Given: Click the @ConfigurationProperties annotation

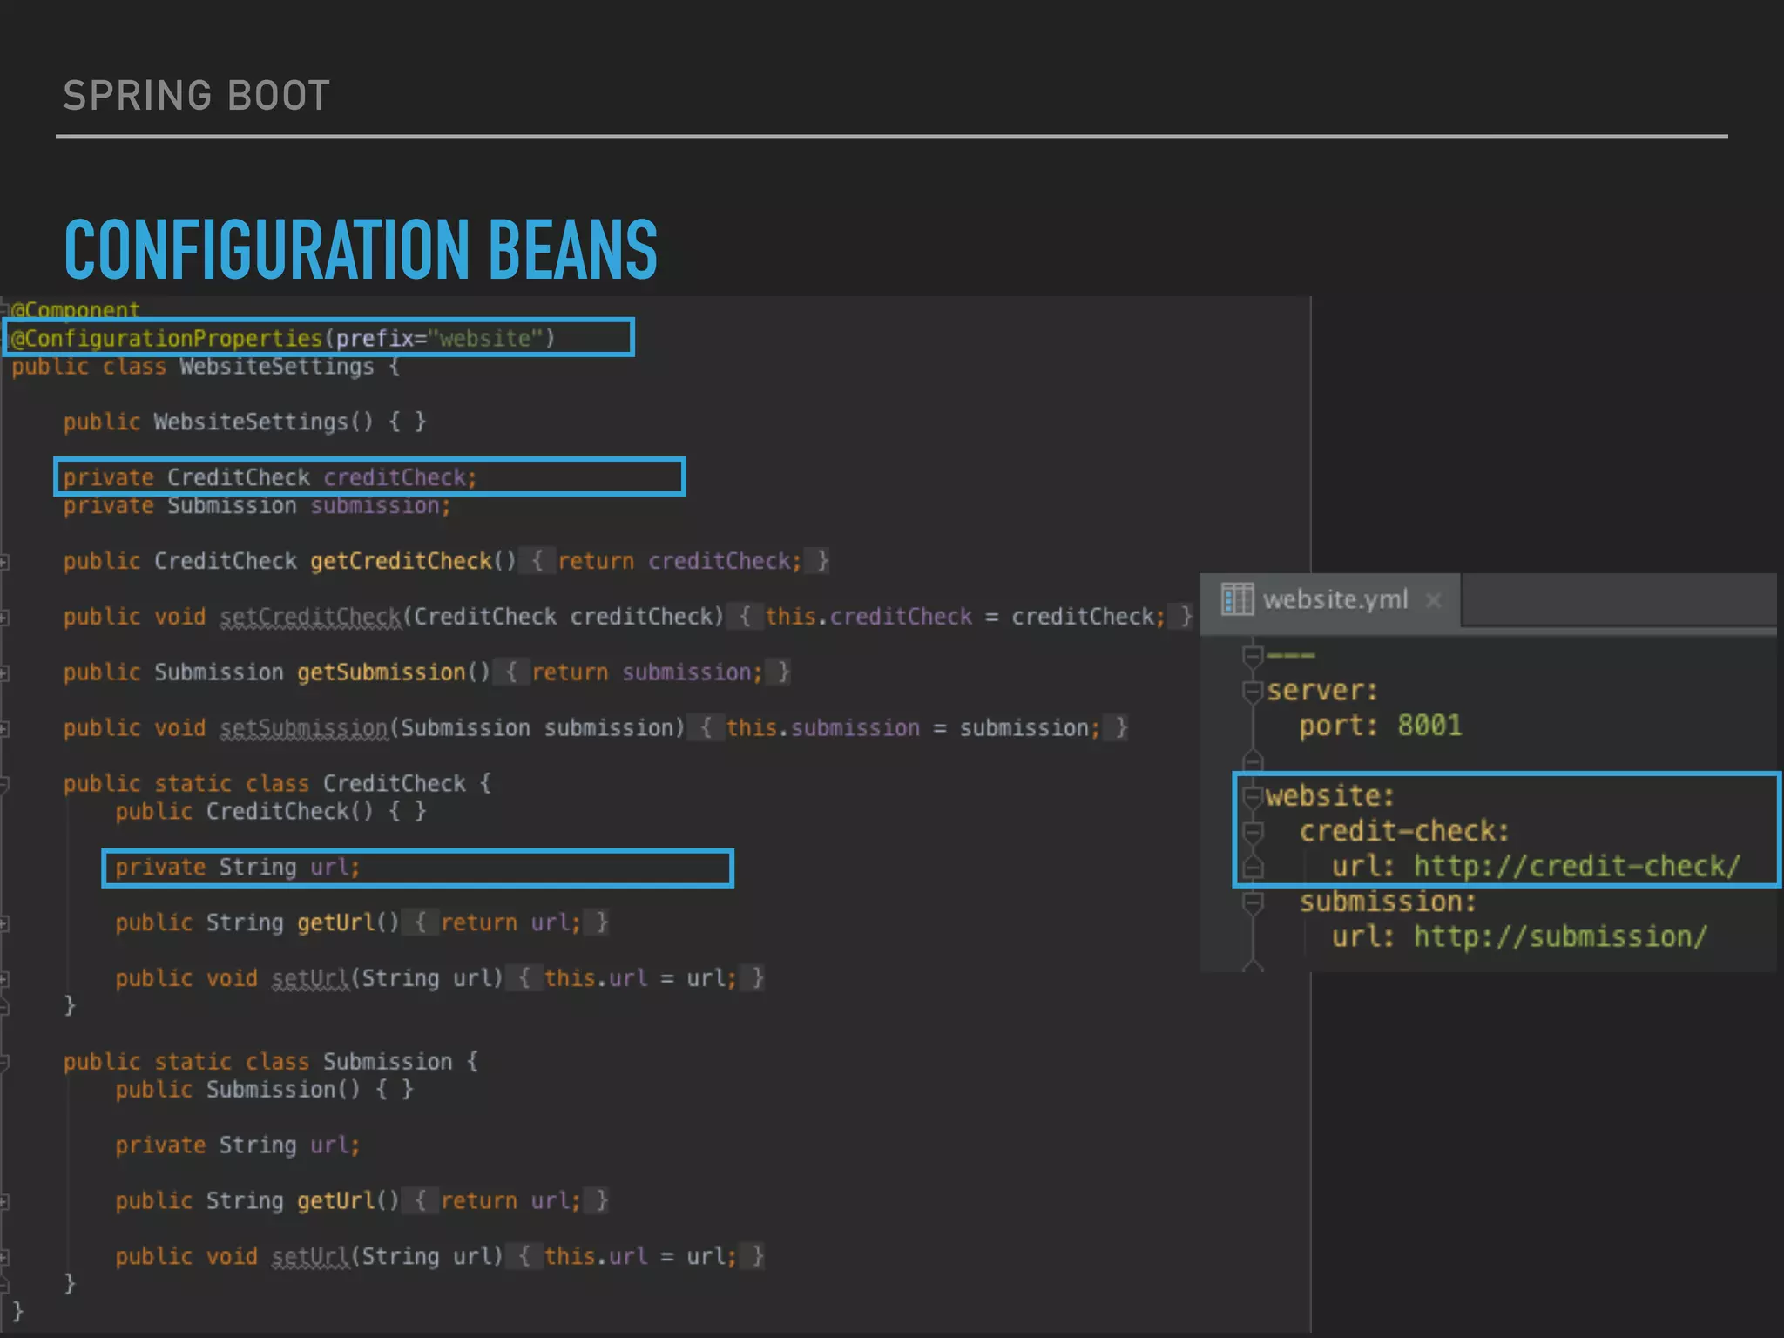Looking at the screenshot, I should tap(166, 338).
